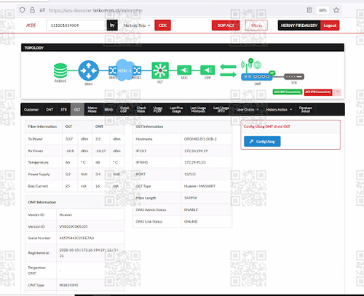Click the HERNY FIRDAUSSY user name button
Image resolution: width=364 pixels, height=296 pixels.
pos(299,25)
